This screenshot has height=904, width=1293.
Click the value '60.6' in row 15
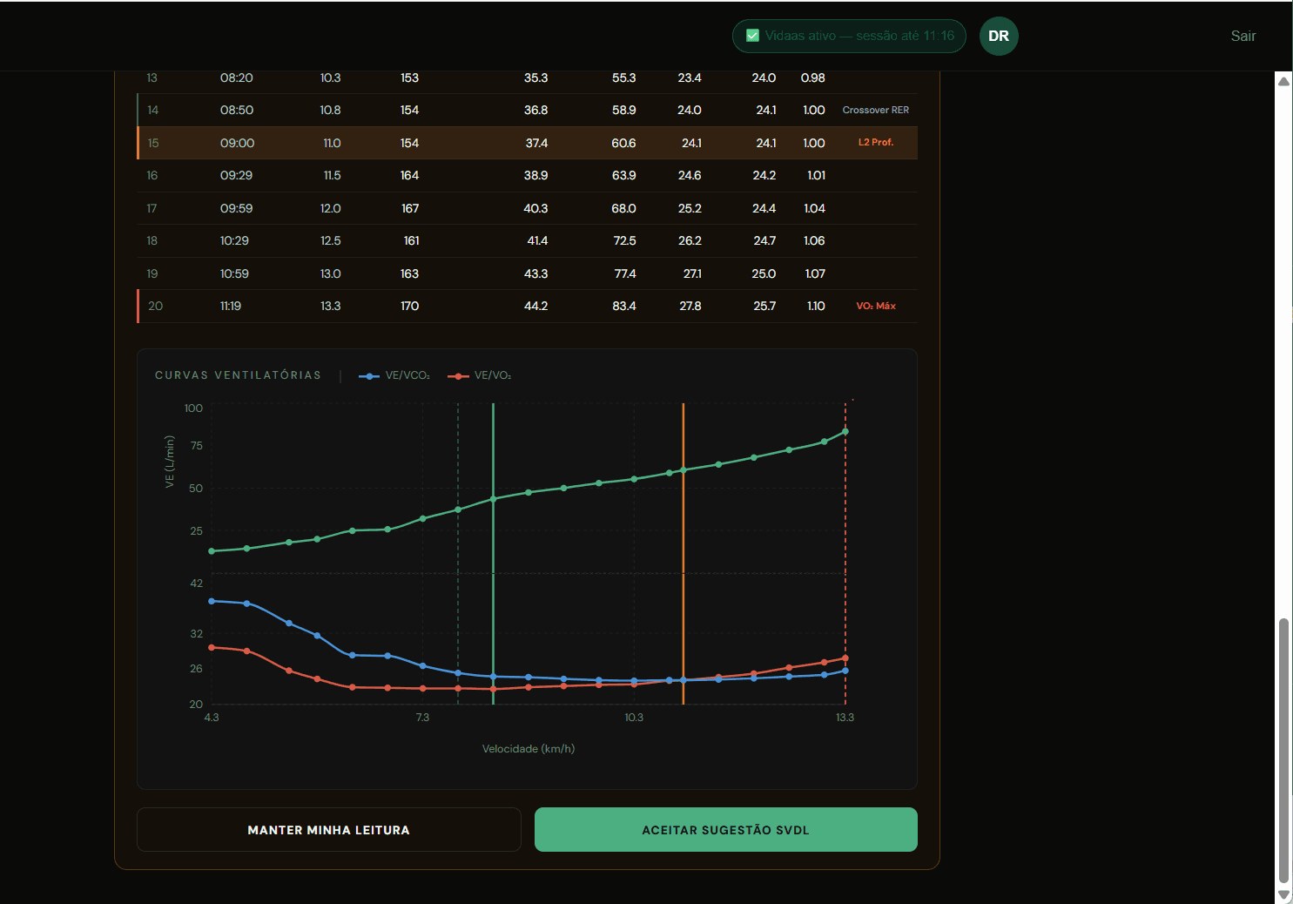click(623, 143)
